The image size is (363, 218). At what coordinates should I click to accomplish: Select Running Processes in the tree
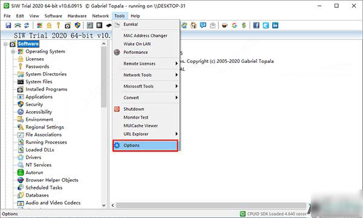pyautogui.click(x=46, y=142)
